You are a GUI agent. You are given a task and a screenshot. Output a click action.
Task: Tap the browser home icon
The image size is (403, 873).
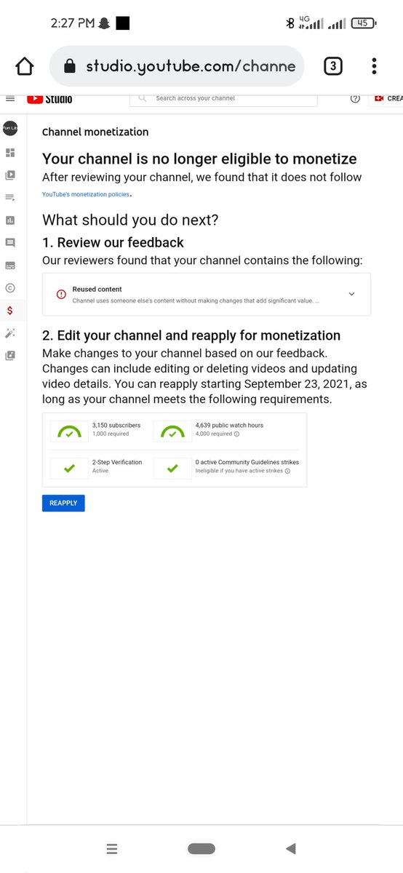(x=25, y=66)
